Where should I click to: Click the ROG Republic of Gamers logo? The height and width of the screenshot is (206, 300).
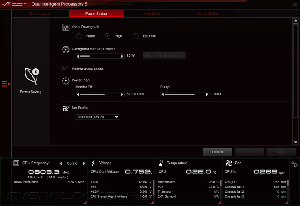14,4
